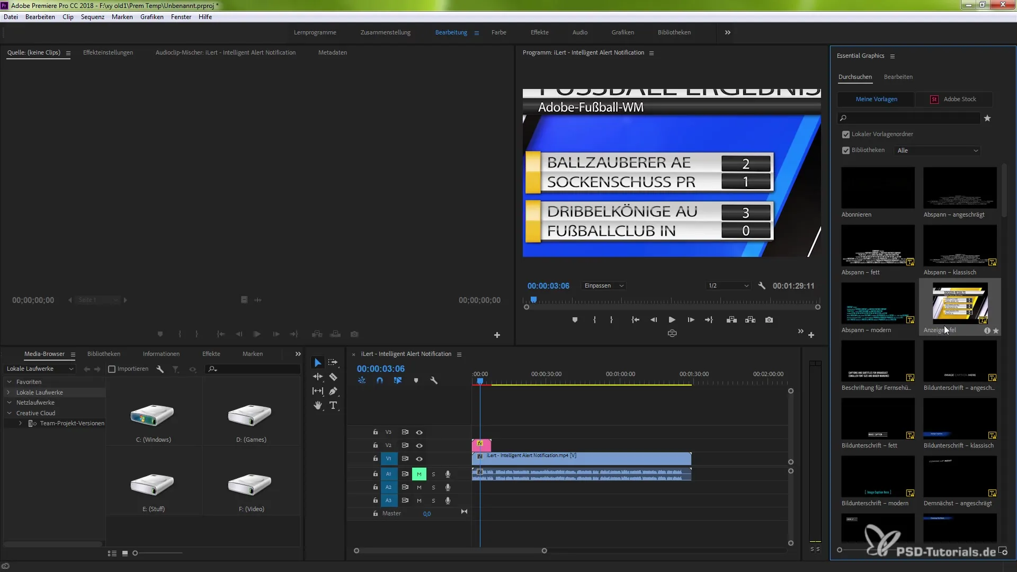
Task: Open Alle libraries dropdown
Action: 938,150
